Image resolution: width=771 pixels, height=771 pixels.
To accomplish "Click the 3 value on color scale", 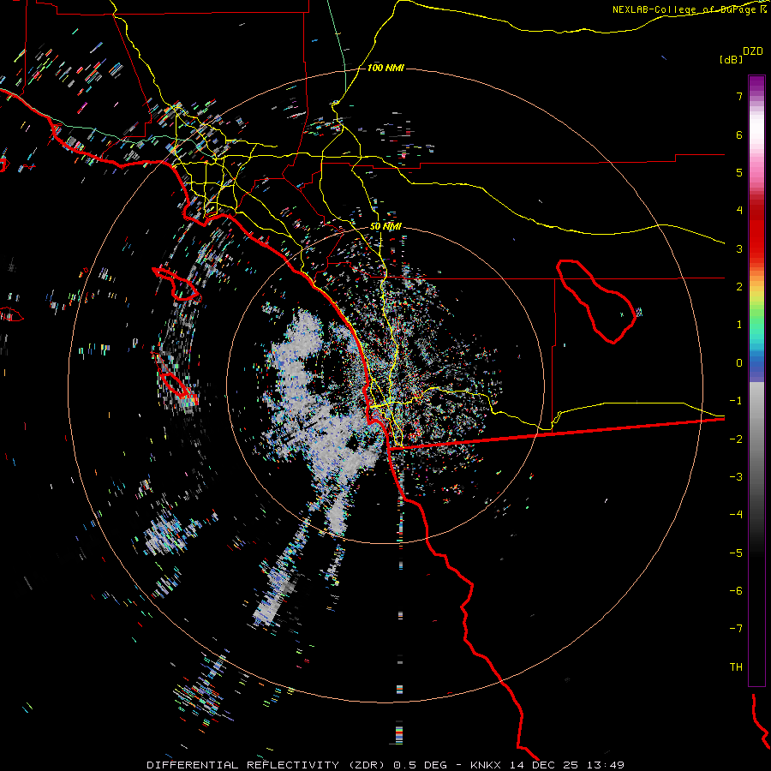I will click(x=739, y=248).
